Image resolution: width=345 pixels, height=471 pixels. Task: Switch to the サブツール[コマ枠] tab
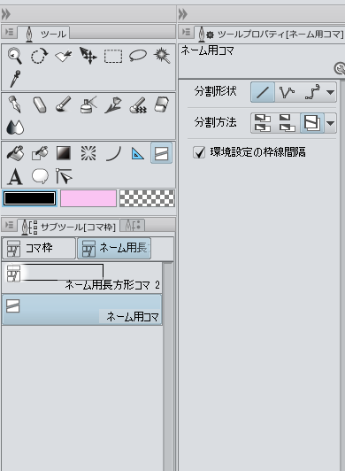(x=68, y=226)
